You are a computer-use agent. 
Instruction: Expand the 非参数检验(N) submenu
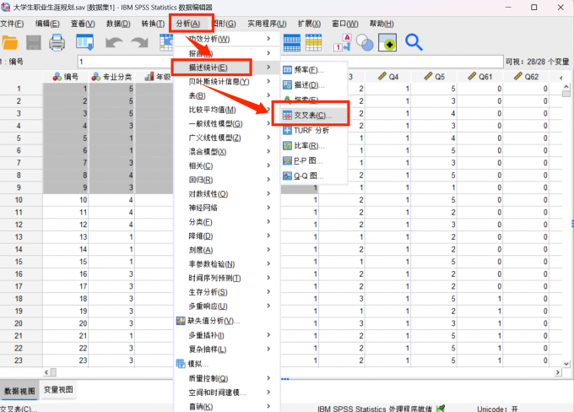(227, 264)
